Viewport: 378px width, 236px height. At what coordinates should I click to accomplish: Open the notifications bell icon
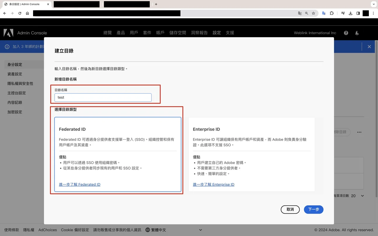(357, 33)
